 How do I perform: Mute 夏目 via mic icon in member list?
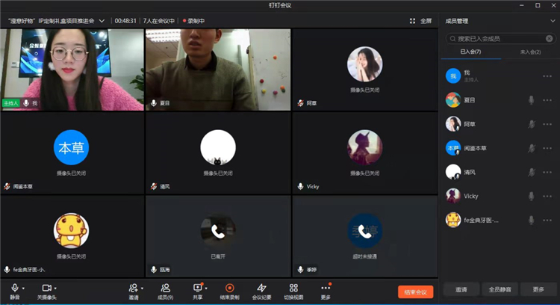point(531,100)
